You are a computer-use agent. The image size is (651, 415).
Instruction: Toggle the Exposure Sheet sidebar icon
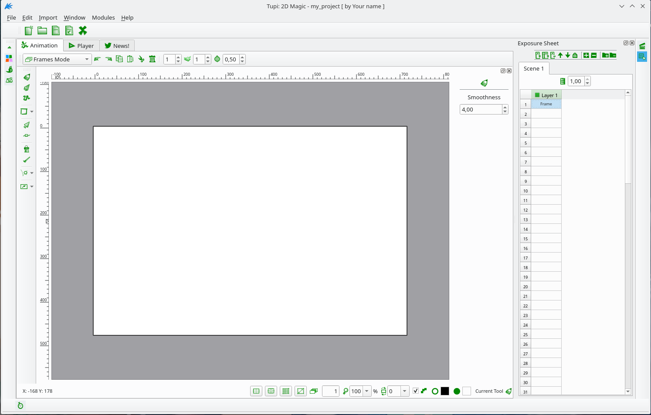click(642, 57)
